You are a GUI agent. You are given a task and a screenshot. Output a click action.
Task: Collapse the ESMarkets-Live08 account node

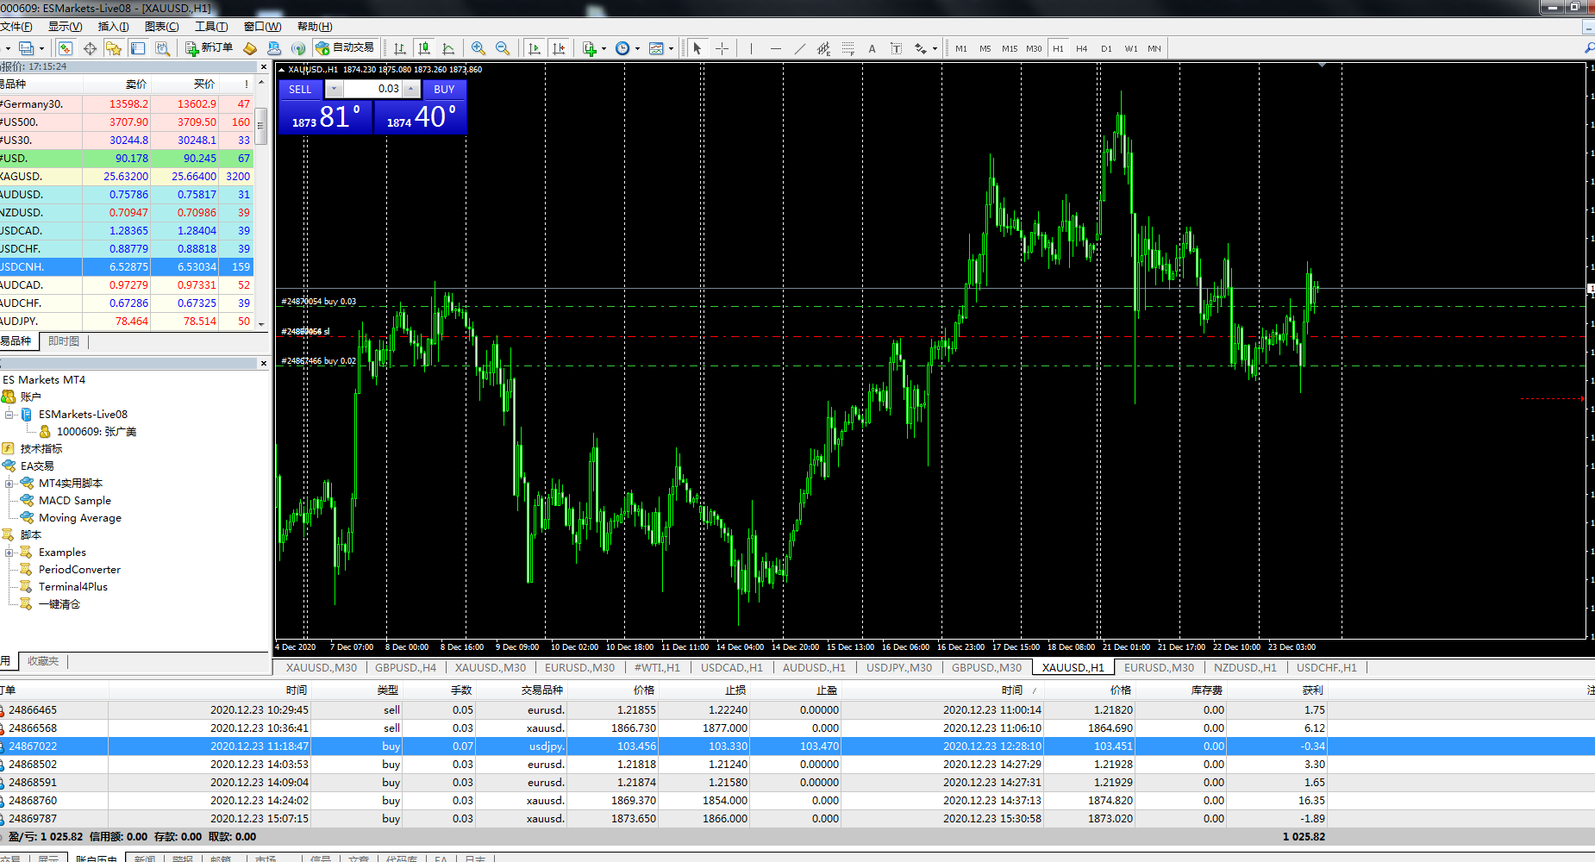point(9,415)
